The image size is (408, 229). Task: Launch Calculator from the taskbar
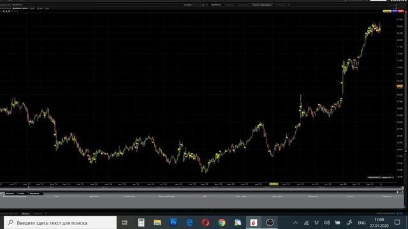pyautogui.click(x=141, y=223)
